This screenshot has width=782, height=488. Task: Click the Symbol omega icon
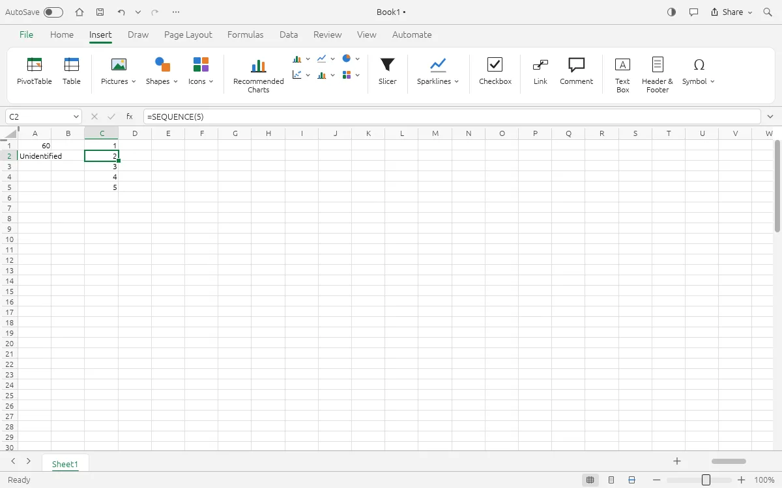tap(699, 64)
